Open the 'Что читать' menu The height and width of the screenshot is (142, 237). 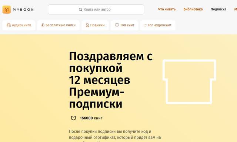[x=167, y=9]
